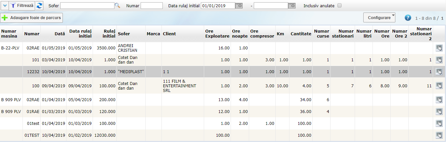This screenshot has height=142, width=446.
Task: Click the Data rulaj initial start date field
Action: tap(218, 6)
